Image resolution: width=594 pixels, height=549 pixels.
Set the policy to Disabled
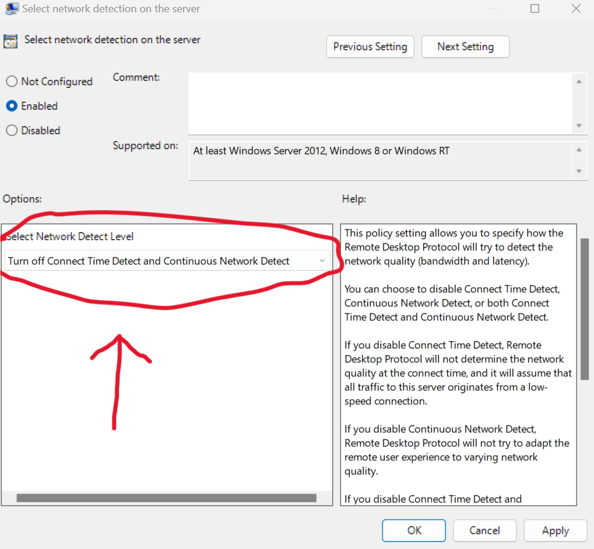12,131
